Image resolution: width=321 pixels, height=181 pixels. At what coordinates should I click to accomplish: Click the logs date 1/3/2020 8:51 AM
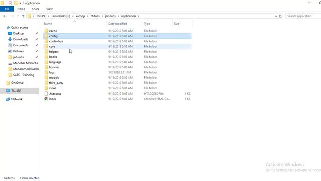click(x=120, y=72)
